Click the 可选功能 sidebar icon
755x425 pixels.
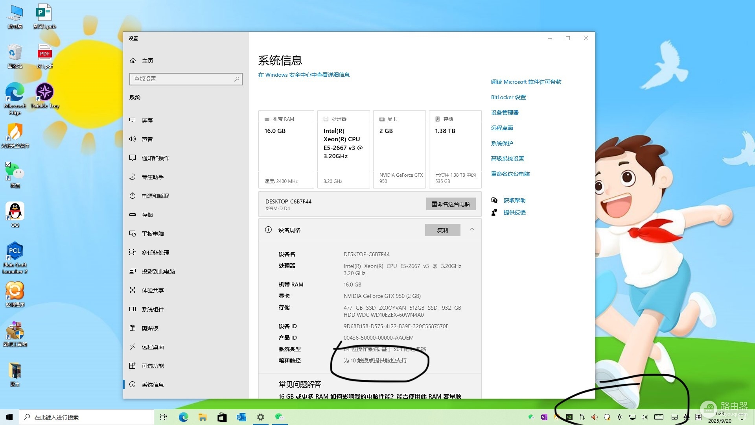coord(133,366)
